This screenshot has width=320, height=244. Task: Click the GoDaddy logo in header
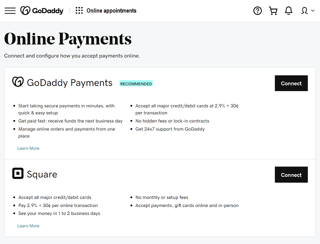41,10
